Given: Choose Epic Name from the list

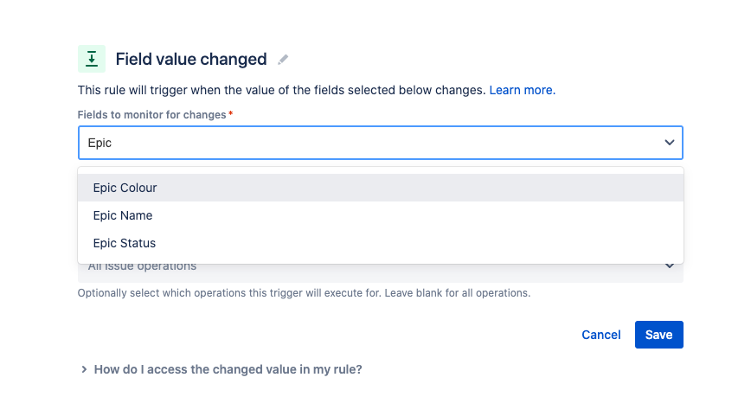Looking at the screenshot, I should tap(122, 215).
